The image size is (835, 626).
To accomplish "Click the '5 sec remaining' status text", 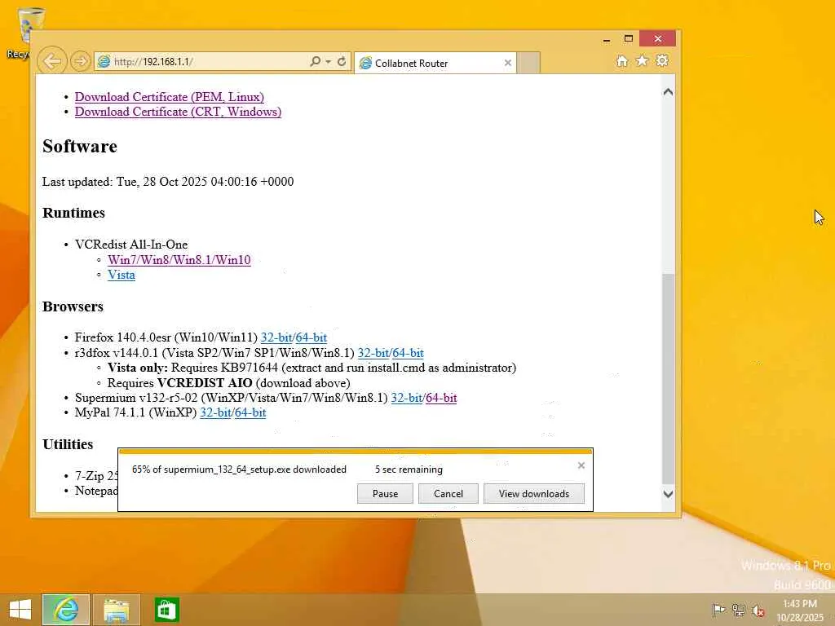I will pyautogui.click(x=409, y=469).
